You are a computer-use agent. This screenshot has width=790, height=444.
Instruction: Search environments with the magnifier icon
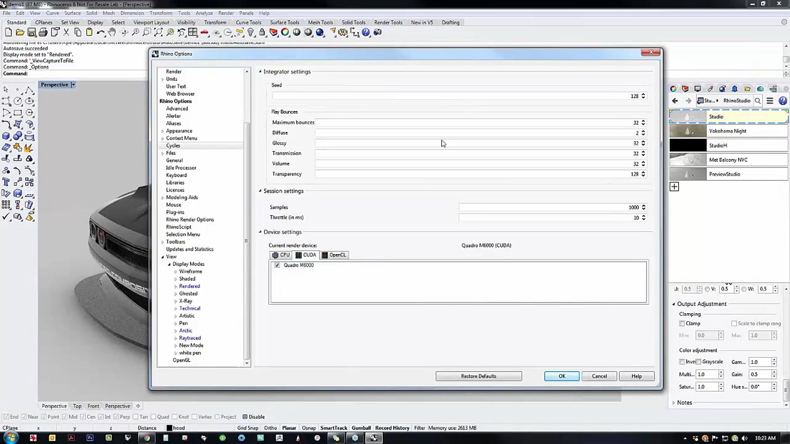(x=758, y=101)
